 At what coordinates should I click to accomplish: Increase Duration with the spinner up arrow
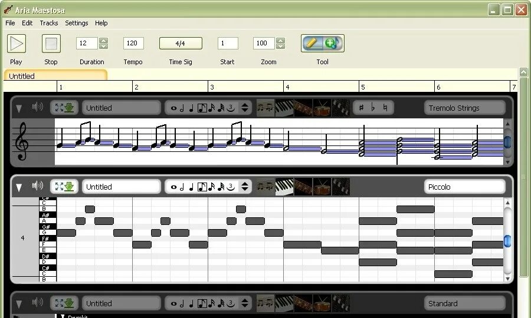[x=104, y=40]
